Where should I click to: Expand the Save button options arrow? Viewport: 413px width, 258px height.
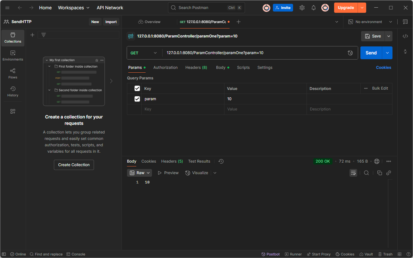tap(389, 36)
